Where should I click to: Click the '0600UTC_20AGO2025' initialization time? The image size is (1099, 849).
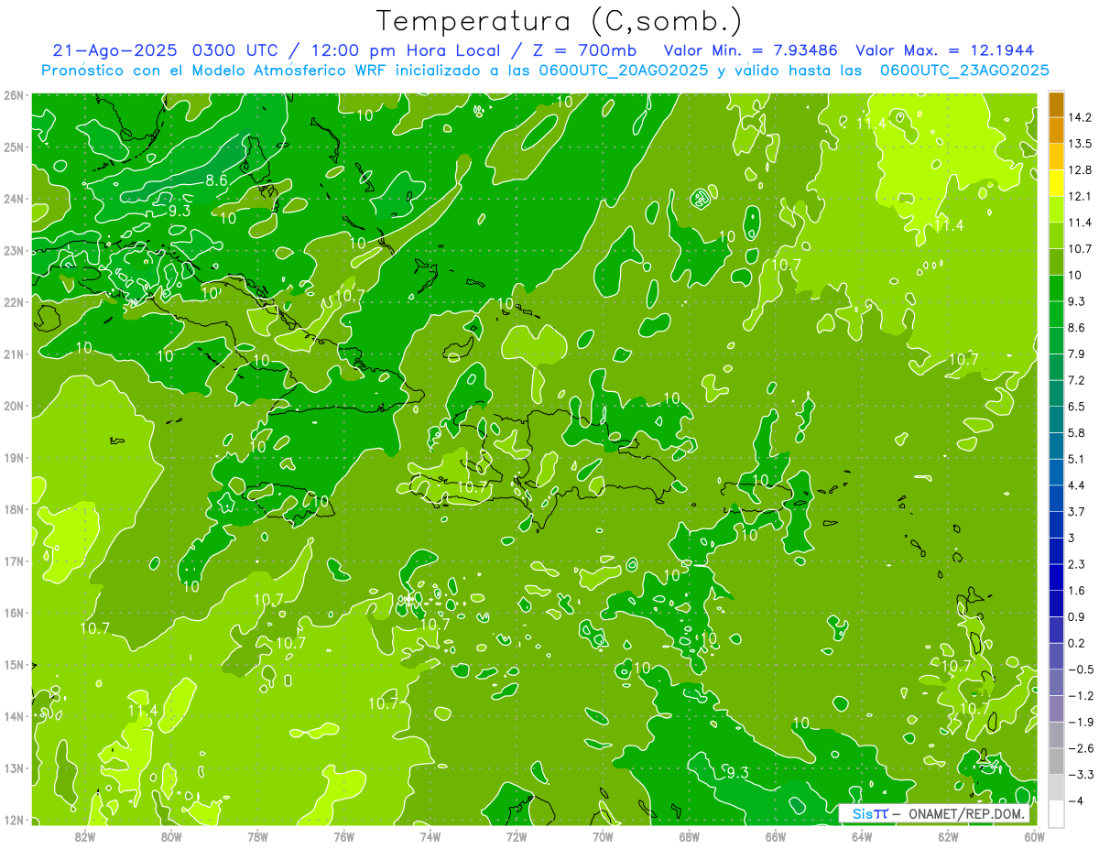coord(625,71)
